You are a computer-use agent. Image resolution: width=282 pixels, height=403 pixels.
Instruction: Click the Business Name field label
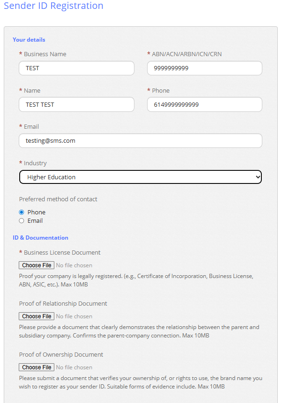tap(45, 54)
